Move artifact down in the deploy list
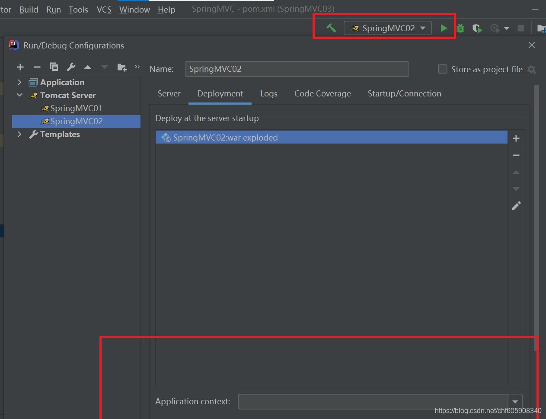Screen dimensions: 546x419 (x=516, y=189)
